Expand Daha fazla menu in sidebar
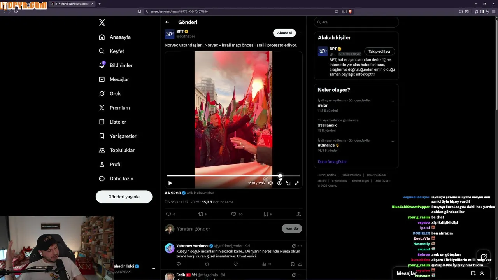498x280 pixels. (116, 178)
